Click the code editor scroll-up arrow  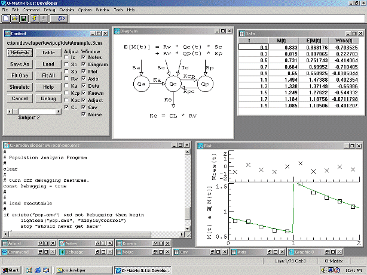click(188, 152)
